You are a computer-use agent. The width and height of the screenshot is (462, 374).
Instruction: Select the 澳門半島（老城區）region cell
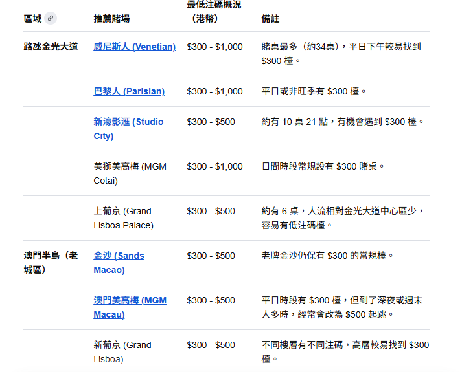pos(51,263)
